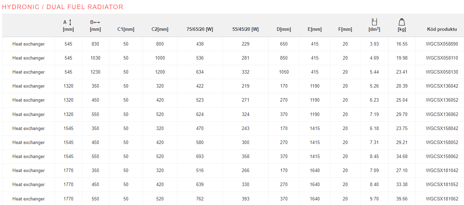464x205 pixels.
Task: Click the 762 watt output cell
Action: coord(200,199)
